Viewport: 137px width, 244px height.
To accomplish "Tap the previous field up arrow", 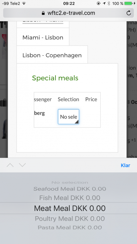I will pyautogui.click(x=10, y=165).
